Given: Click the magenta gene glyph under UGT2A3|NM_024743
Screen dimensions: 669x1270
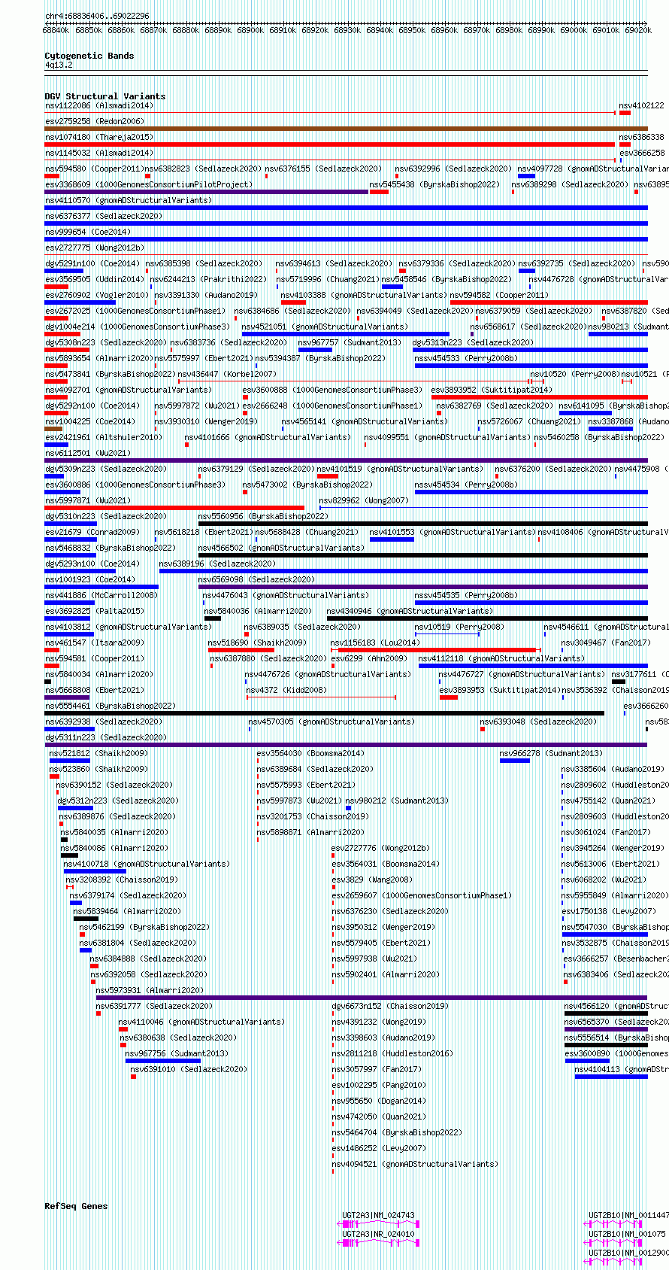Looking at the screenshot, I should pyautogui.click(x=379, y=1224).
